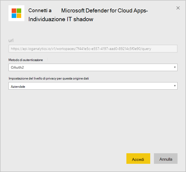Click the 'Impostazione del livello di privacy' label
The height and width of the screenshot is (172, 186).
(x=49, y=78)
